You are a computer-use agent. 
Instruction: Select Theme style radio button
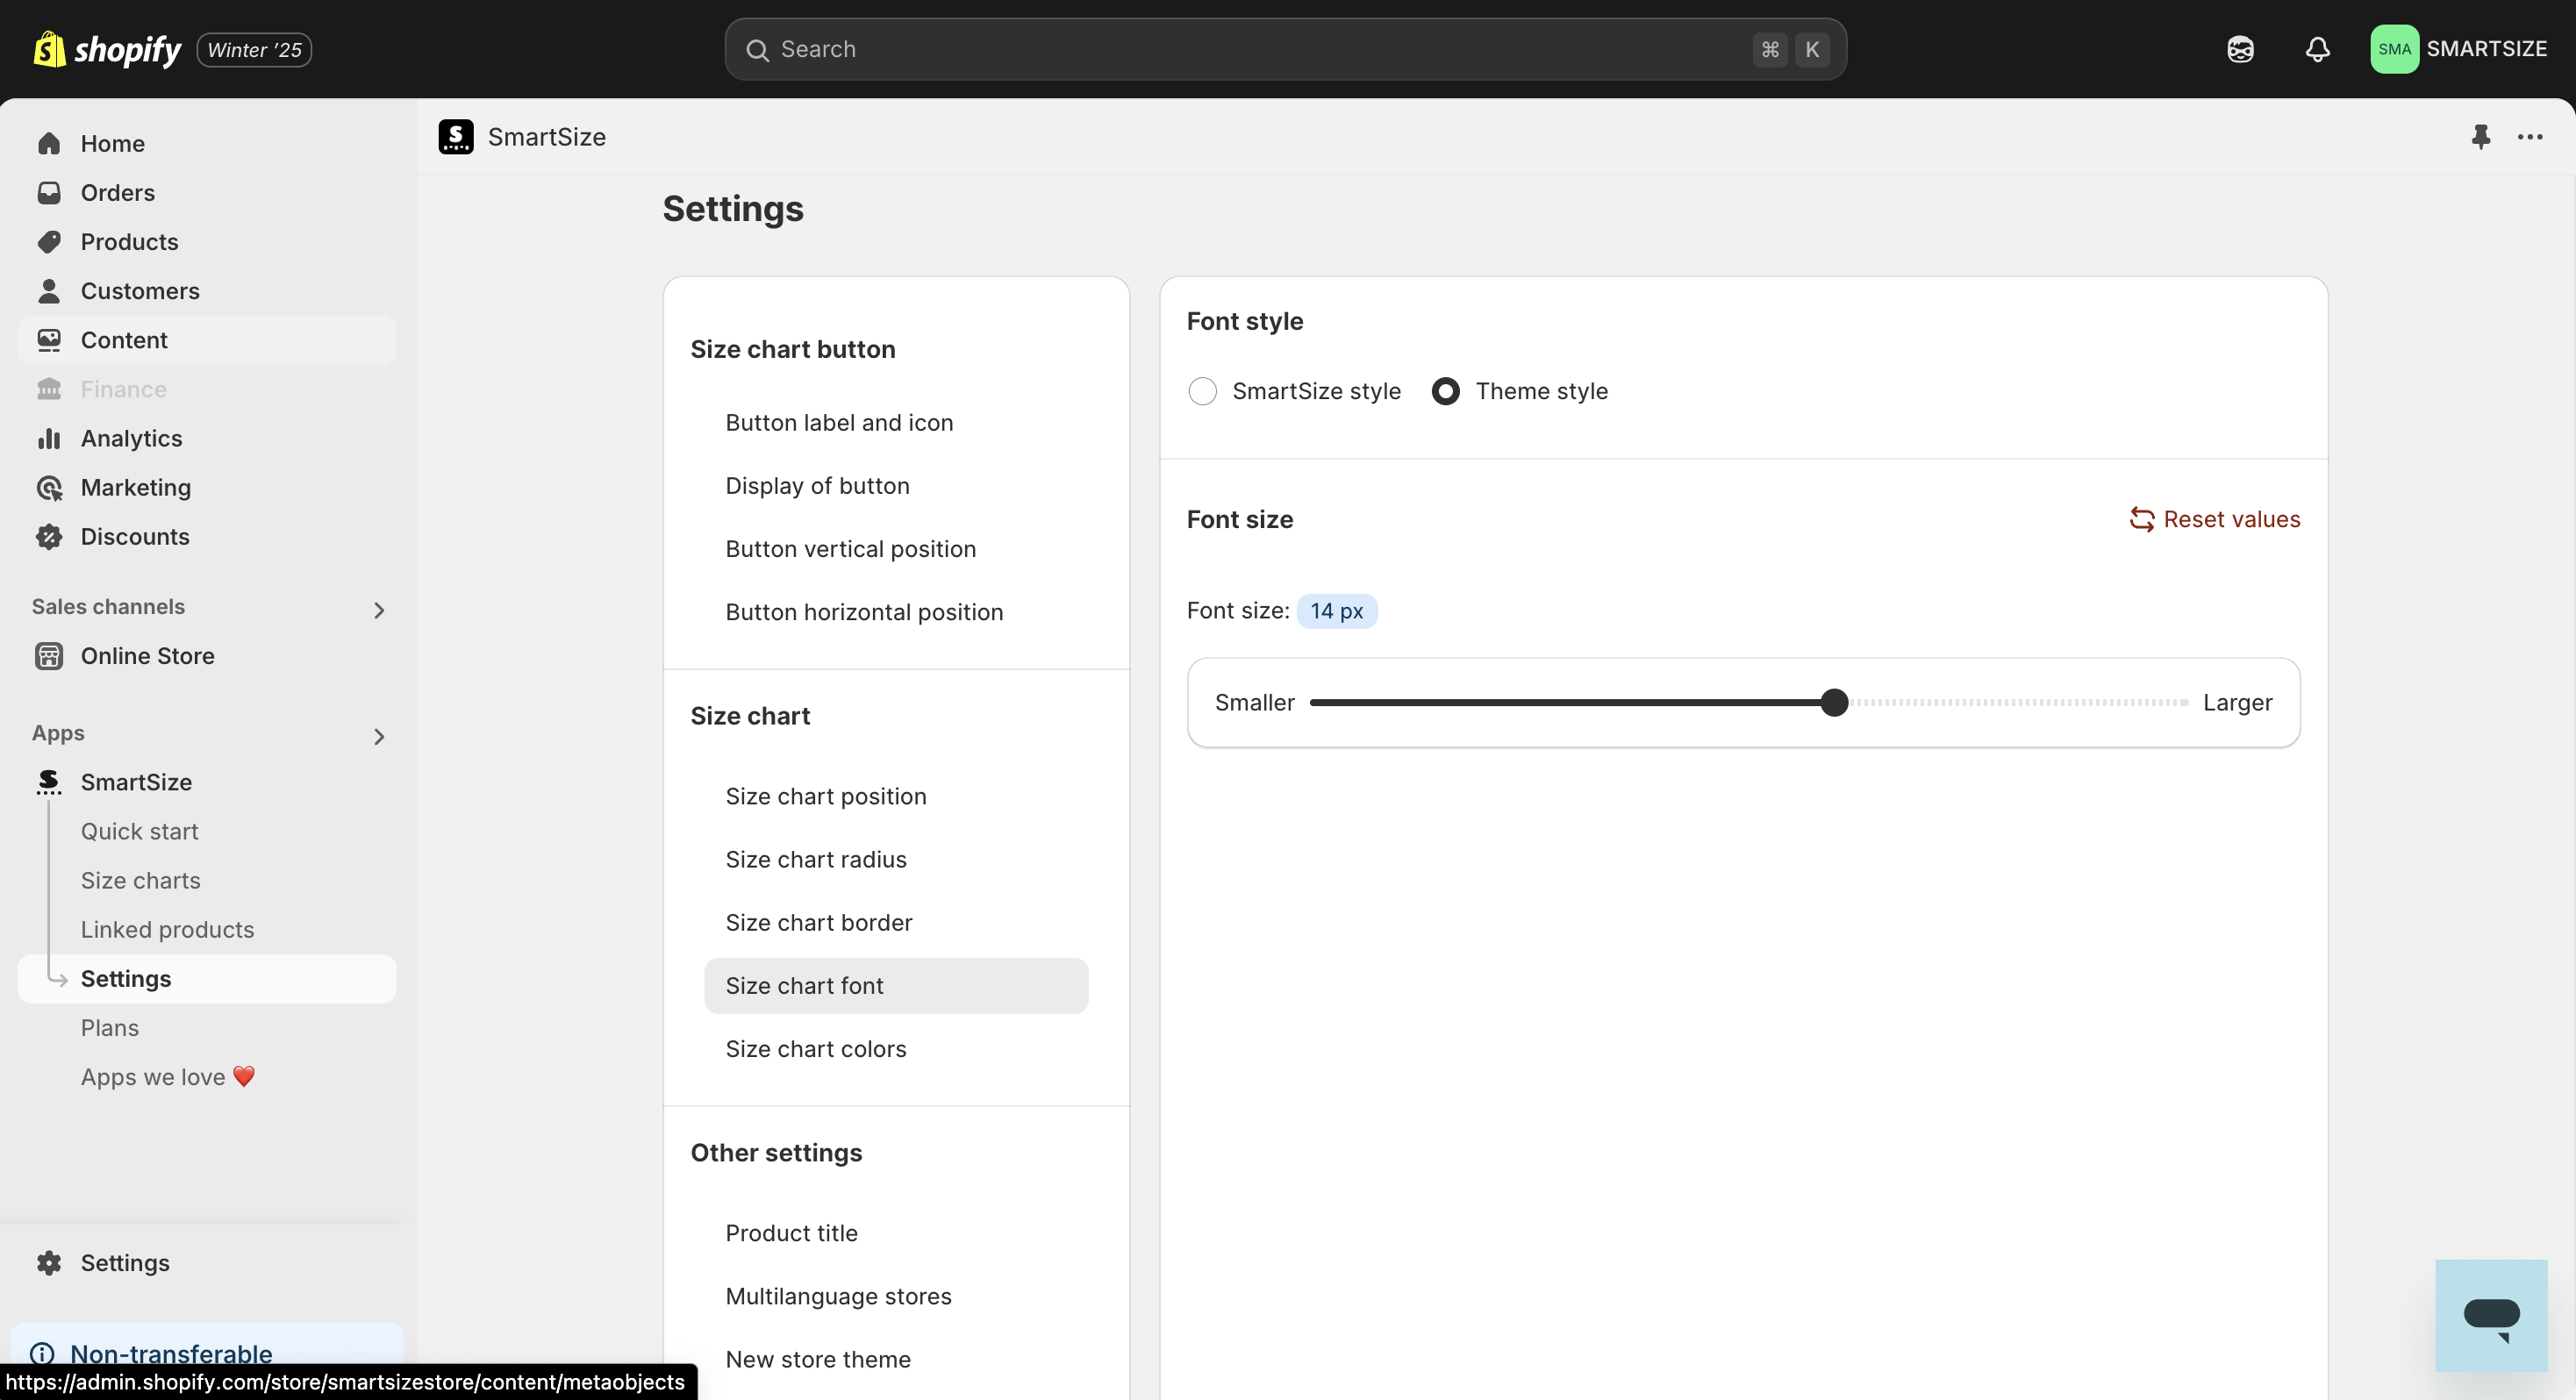(1445, 391)
